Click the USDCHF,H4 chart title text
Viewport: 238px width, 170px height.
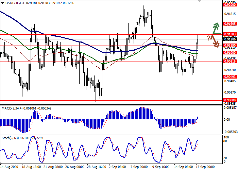pos(11,3)
